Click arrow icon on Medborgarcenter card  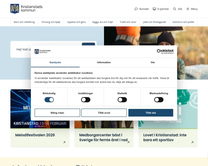tap(128, 142)
